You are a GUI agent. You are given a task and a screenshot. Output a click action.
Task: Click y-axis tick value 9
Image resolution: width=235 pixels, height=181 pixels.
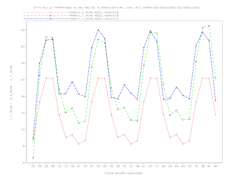(23, 146)
